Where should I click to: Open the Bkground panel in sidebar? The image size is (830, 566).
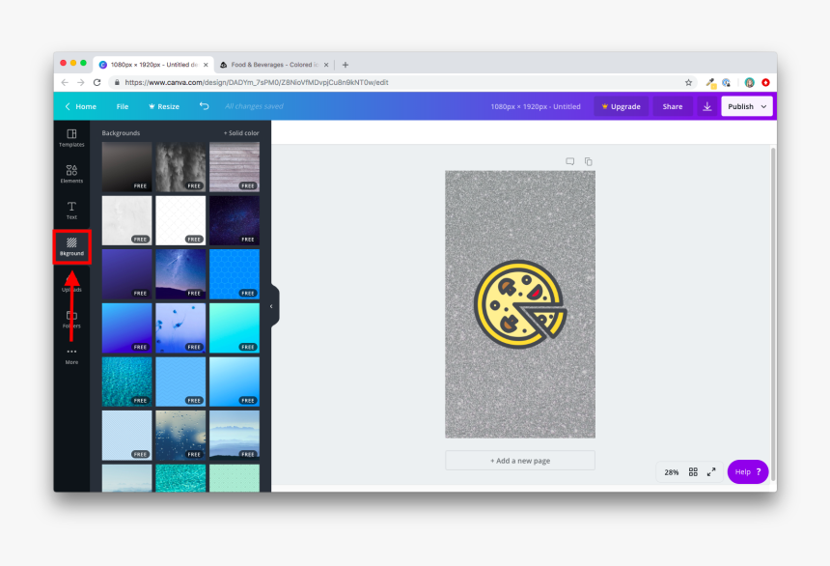click(x=71, y=246)
